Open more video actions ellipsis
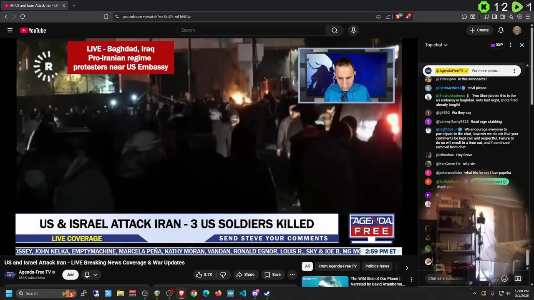Screen dimensions: 534x300 292,275
